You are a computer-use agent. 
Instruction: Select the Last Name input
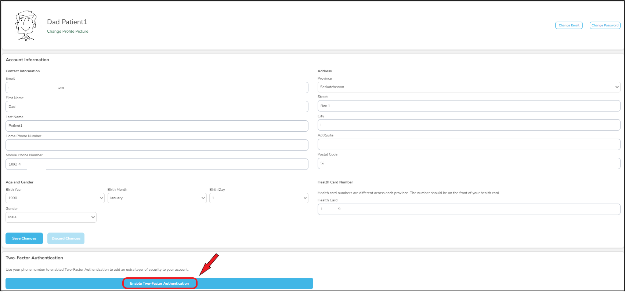tap(157, 126)
